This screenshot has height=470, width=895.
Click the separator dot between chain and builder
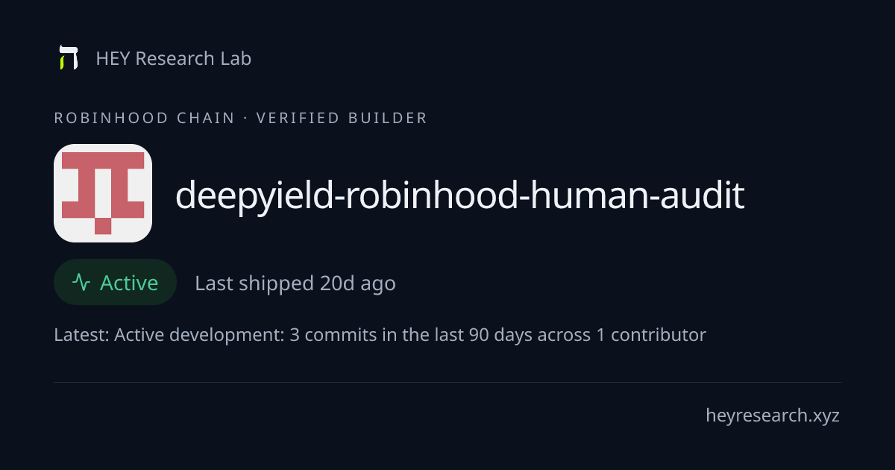pyautogui.click(x=245, y=118)
